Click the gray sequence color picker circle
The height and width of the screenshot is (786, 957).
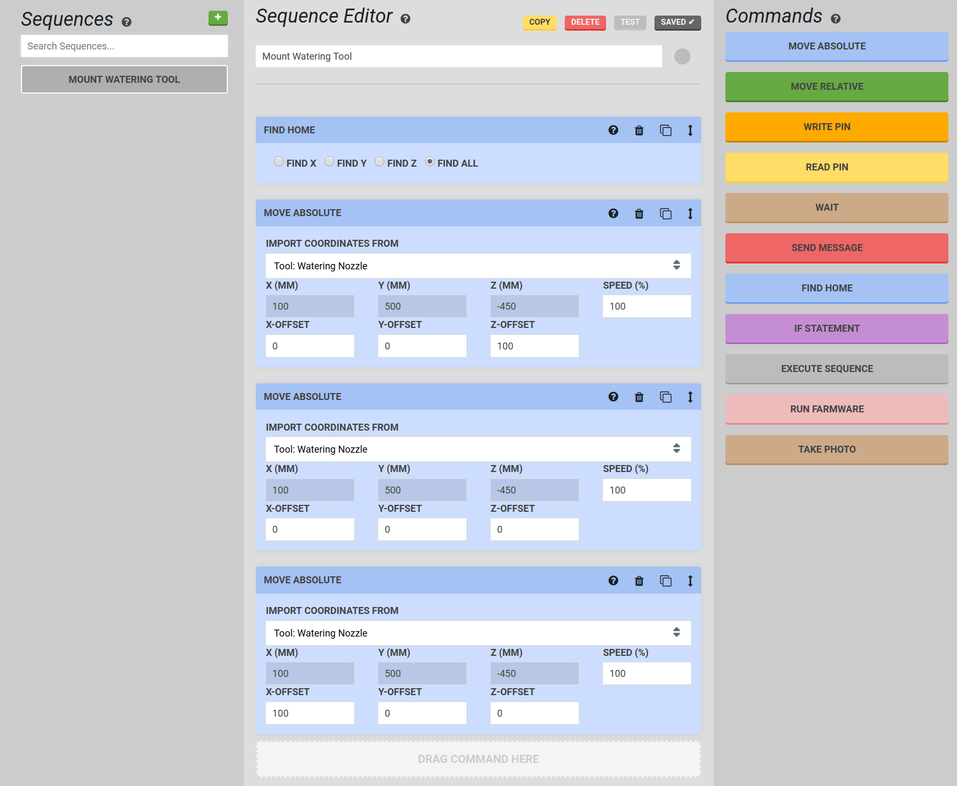pyautogui.click(x=682, y=56)
